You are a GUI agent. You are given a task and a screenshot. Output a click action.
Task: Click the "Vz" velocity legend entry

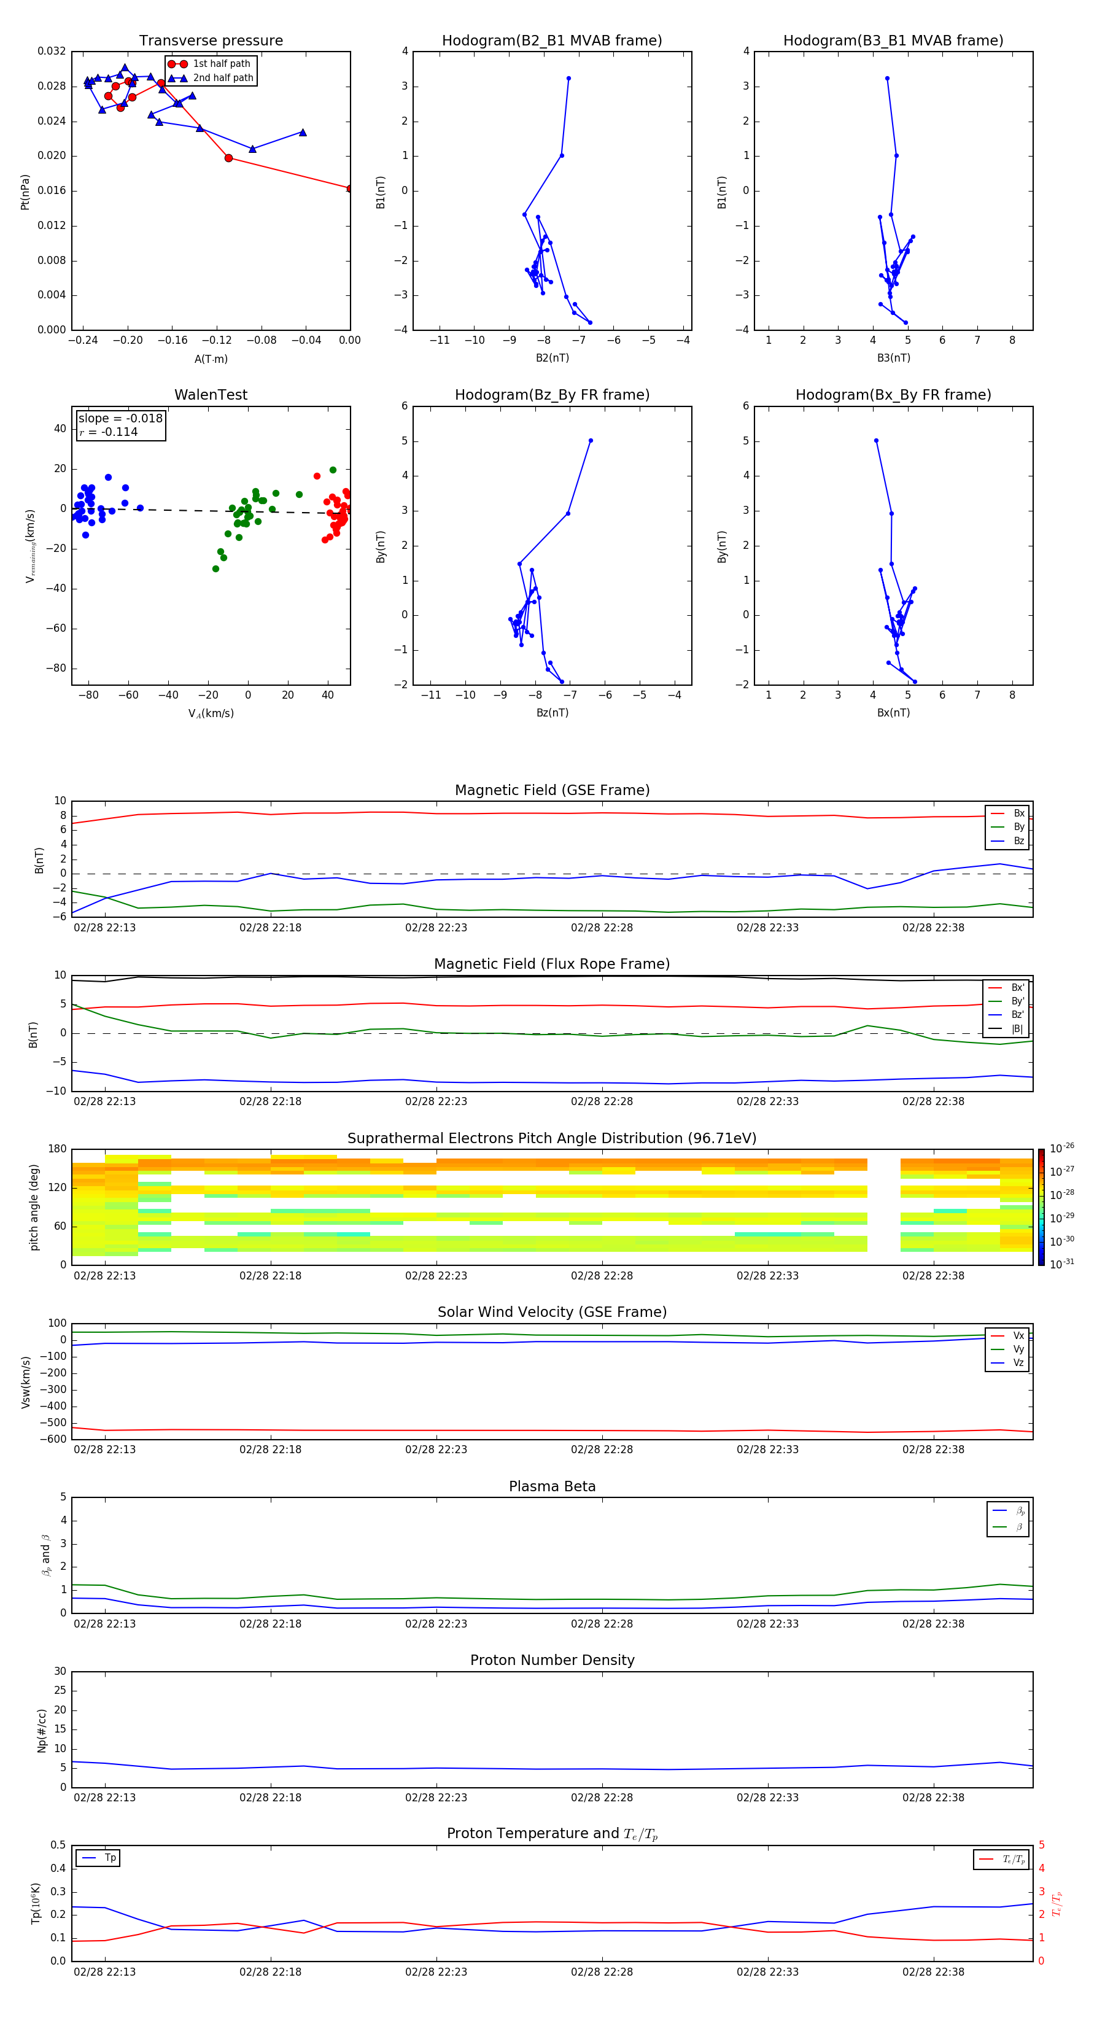click(x=1007, y=1363)
